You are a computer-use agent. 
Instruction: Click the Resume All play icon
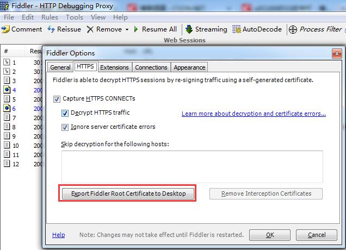tap(136, 29)
